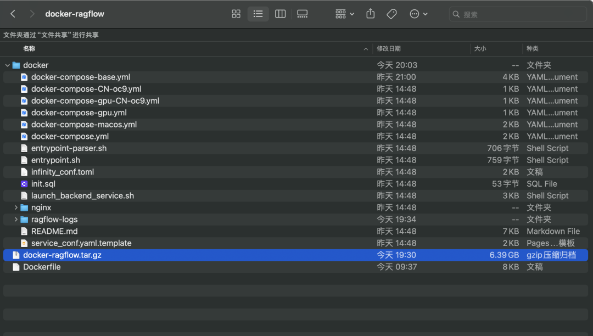
Task: Go forward with the forward arrow
Action: (32, 14)
